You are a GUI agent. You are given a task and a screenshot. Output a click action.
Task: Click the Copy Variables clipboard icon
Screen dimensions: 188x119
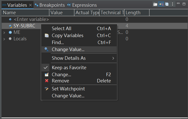point(47,36)
